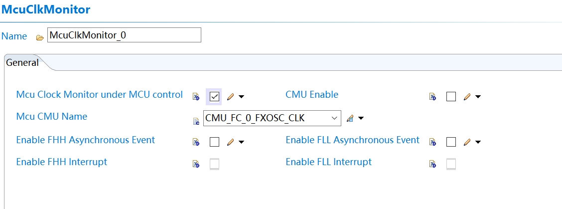
Task: Expand arrow menu beside Mcu Clock Monitor pencil
Action: [242, 97]
